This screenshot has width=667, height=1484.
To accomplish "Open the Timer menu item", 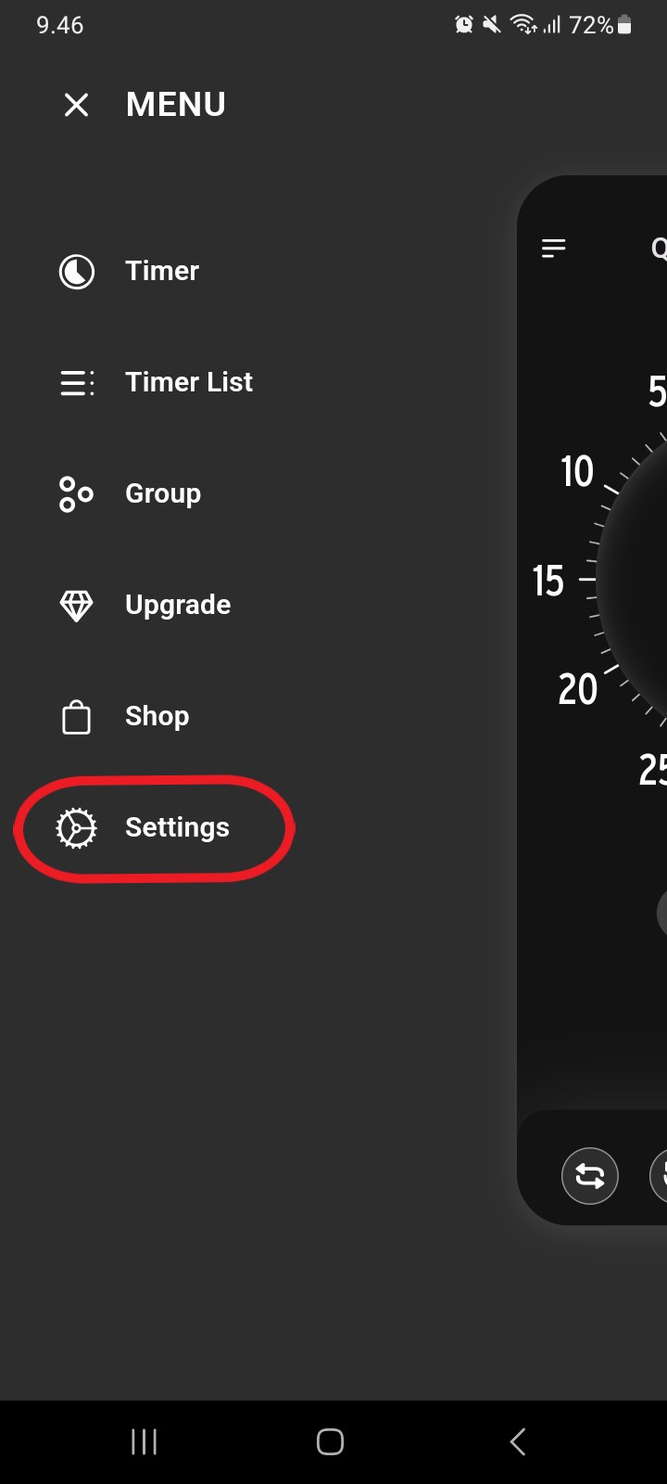I will point(162,271).
